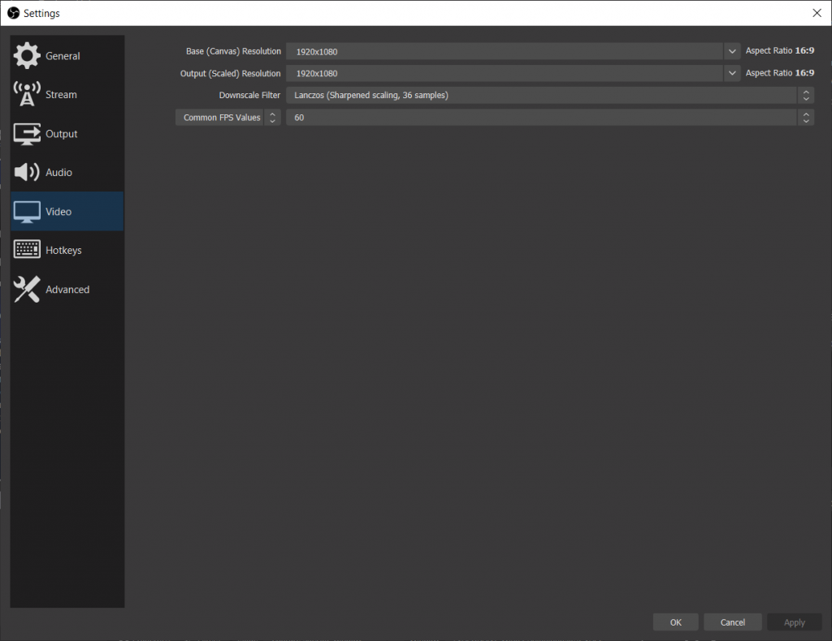Click the OBS logo in the titlebar
This screenshot has width=832, height=641.
(13, 12)
